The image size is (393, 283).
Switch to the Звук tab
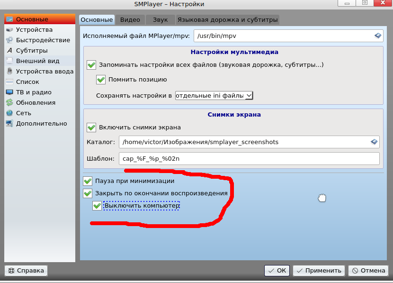[161, 20]
